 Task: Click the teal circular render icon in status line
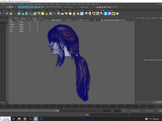coord(108,7)
